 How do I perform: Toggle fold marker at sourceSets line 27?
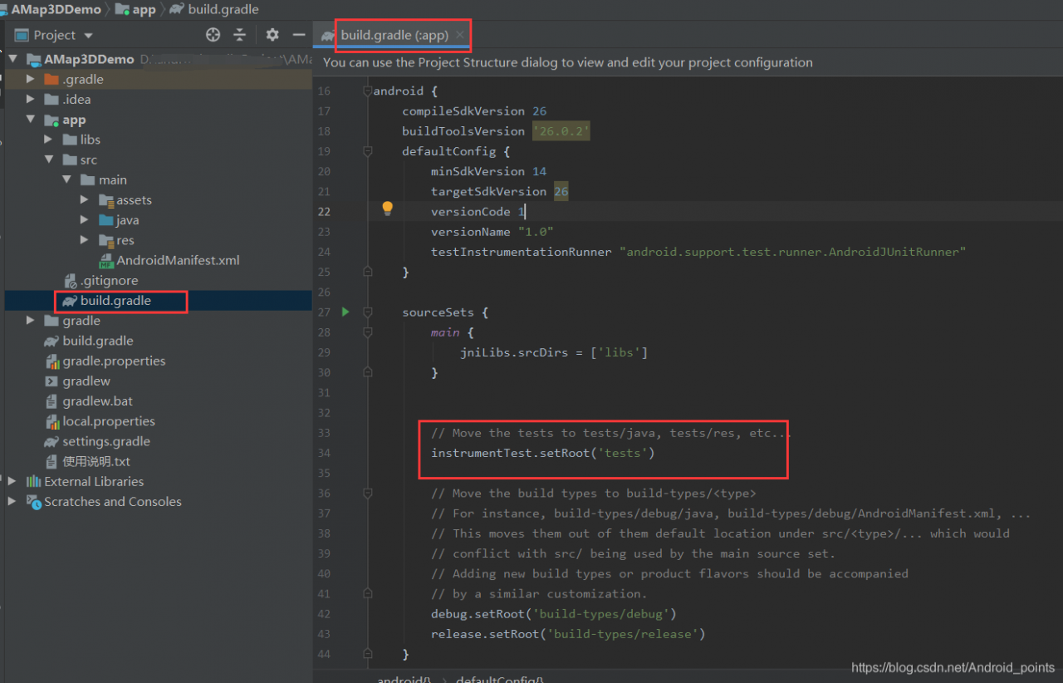pos(367,312)
